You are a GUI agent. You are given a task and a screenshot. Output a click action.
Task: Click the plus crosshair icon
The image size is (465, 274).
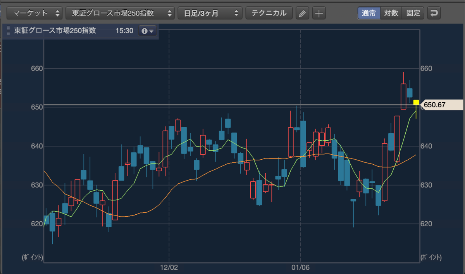click(x=319, y=13)
